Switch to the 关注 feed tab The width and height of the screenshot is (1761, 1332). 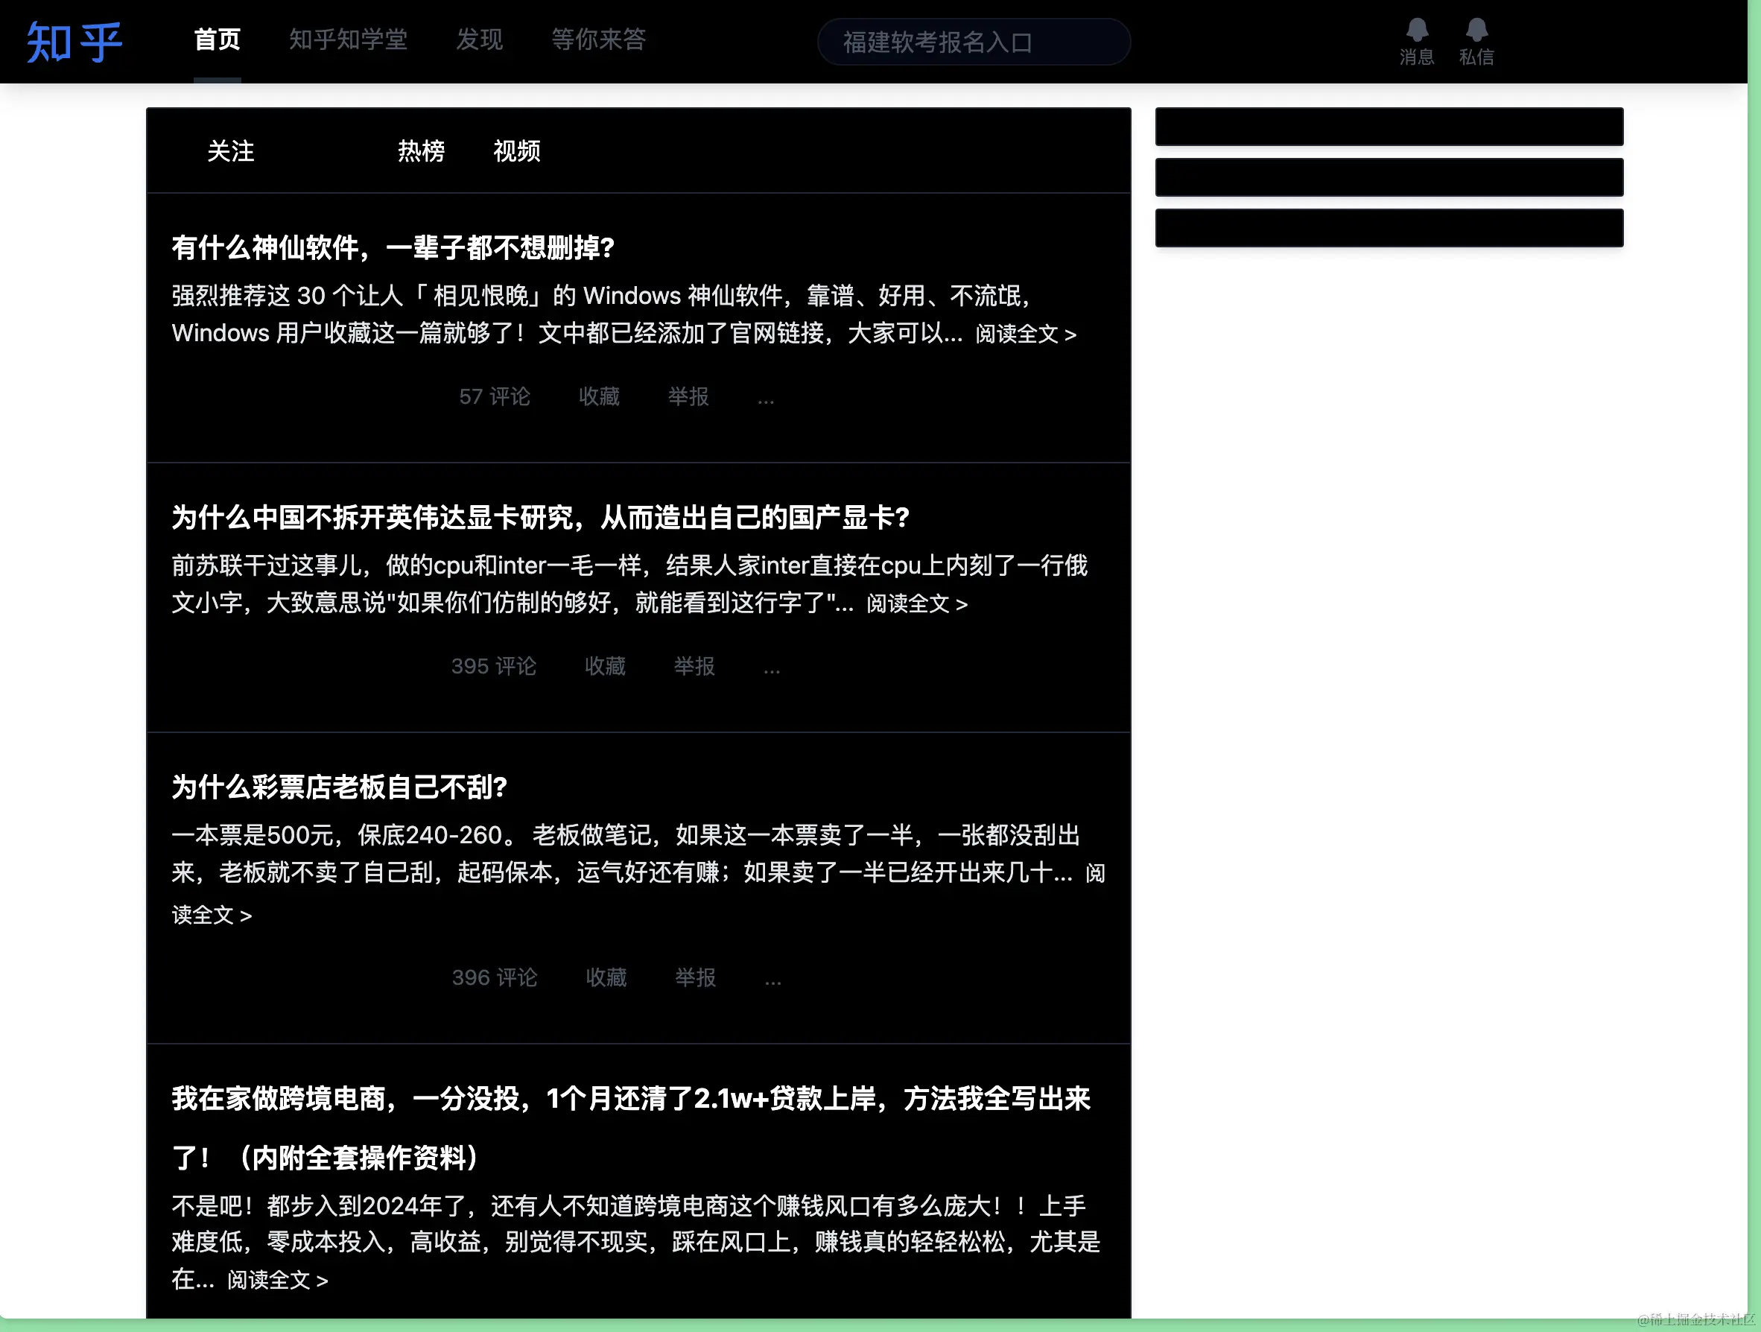tap(230, 151)
